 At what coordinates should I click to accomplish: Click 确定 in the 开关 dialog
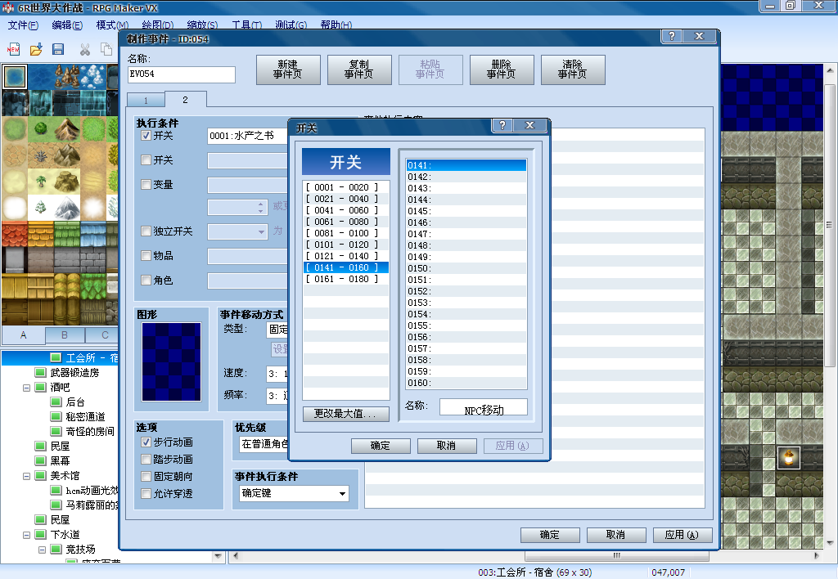click(381, 446)
